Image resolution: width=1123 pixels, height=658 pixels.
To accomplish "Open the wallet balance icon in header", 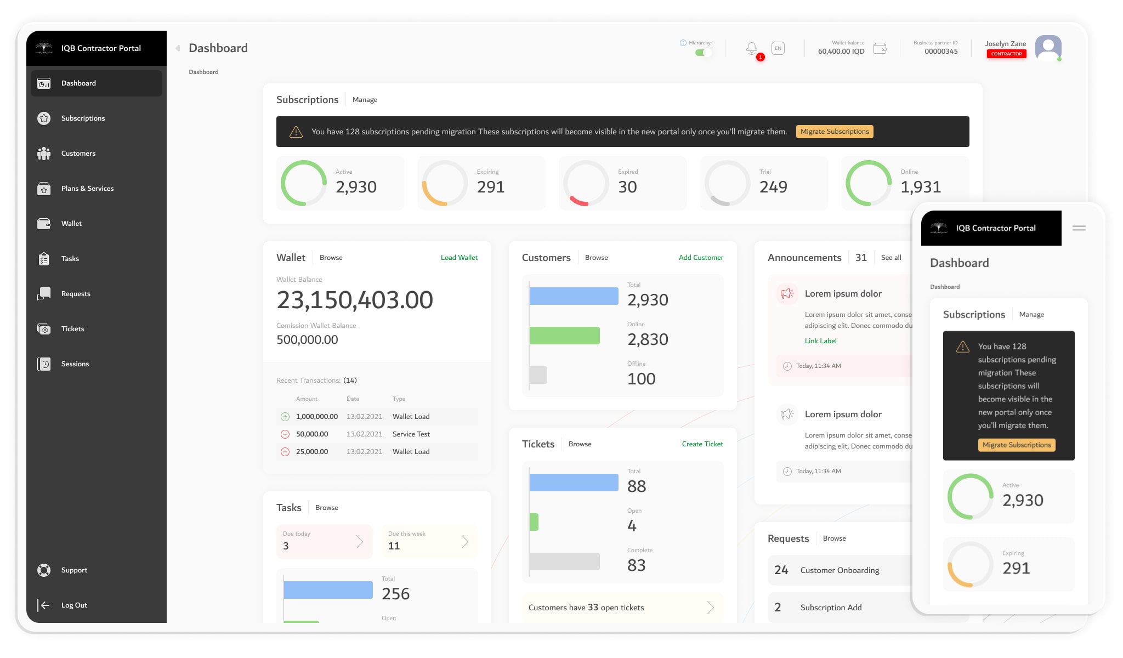I will coord(880,48).
